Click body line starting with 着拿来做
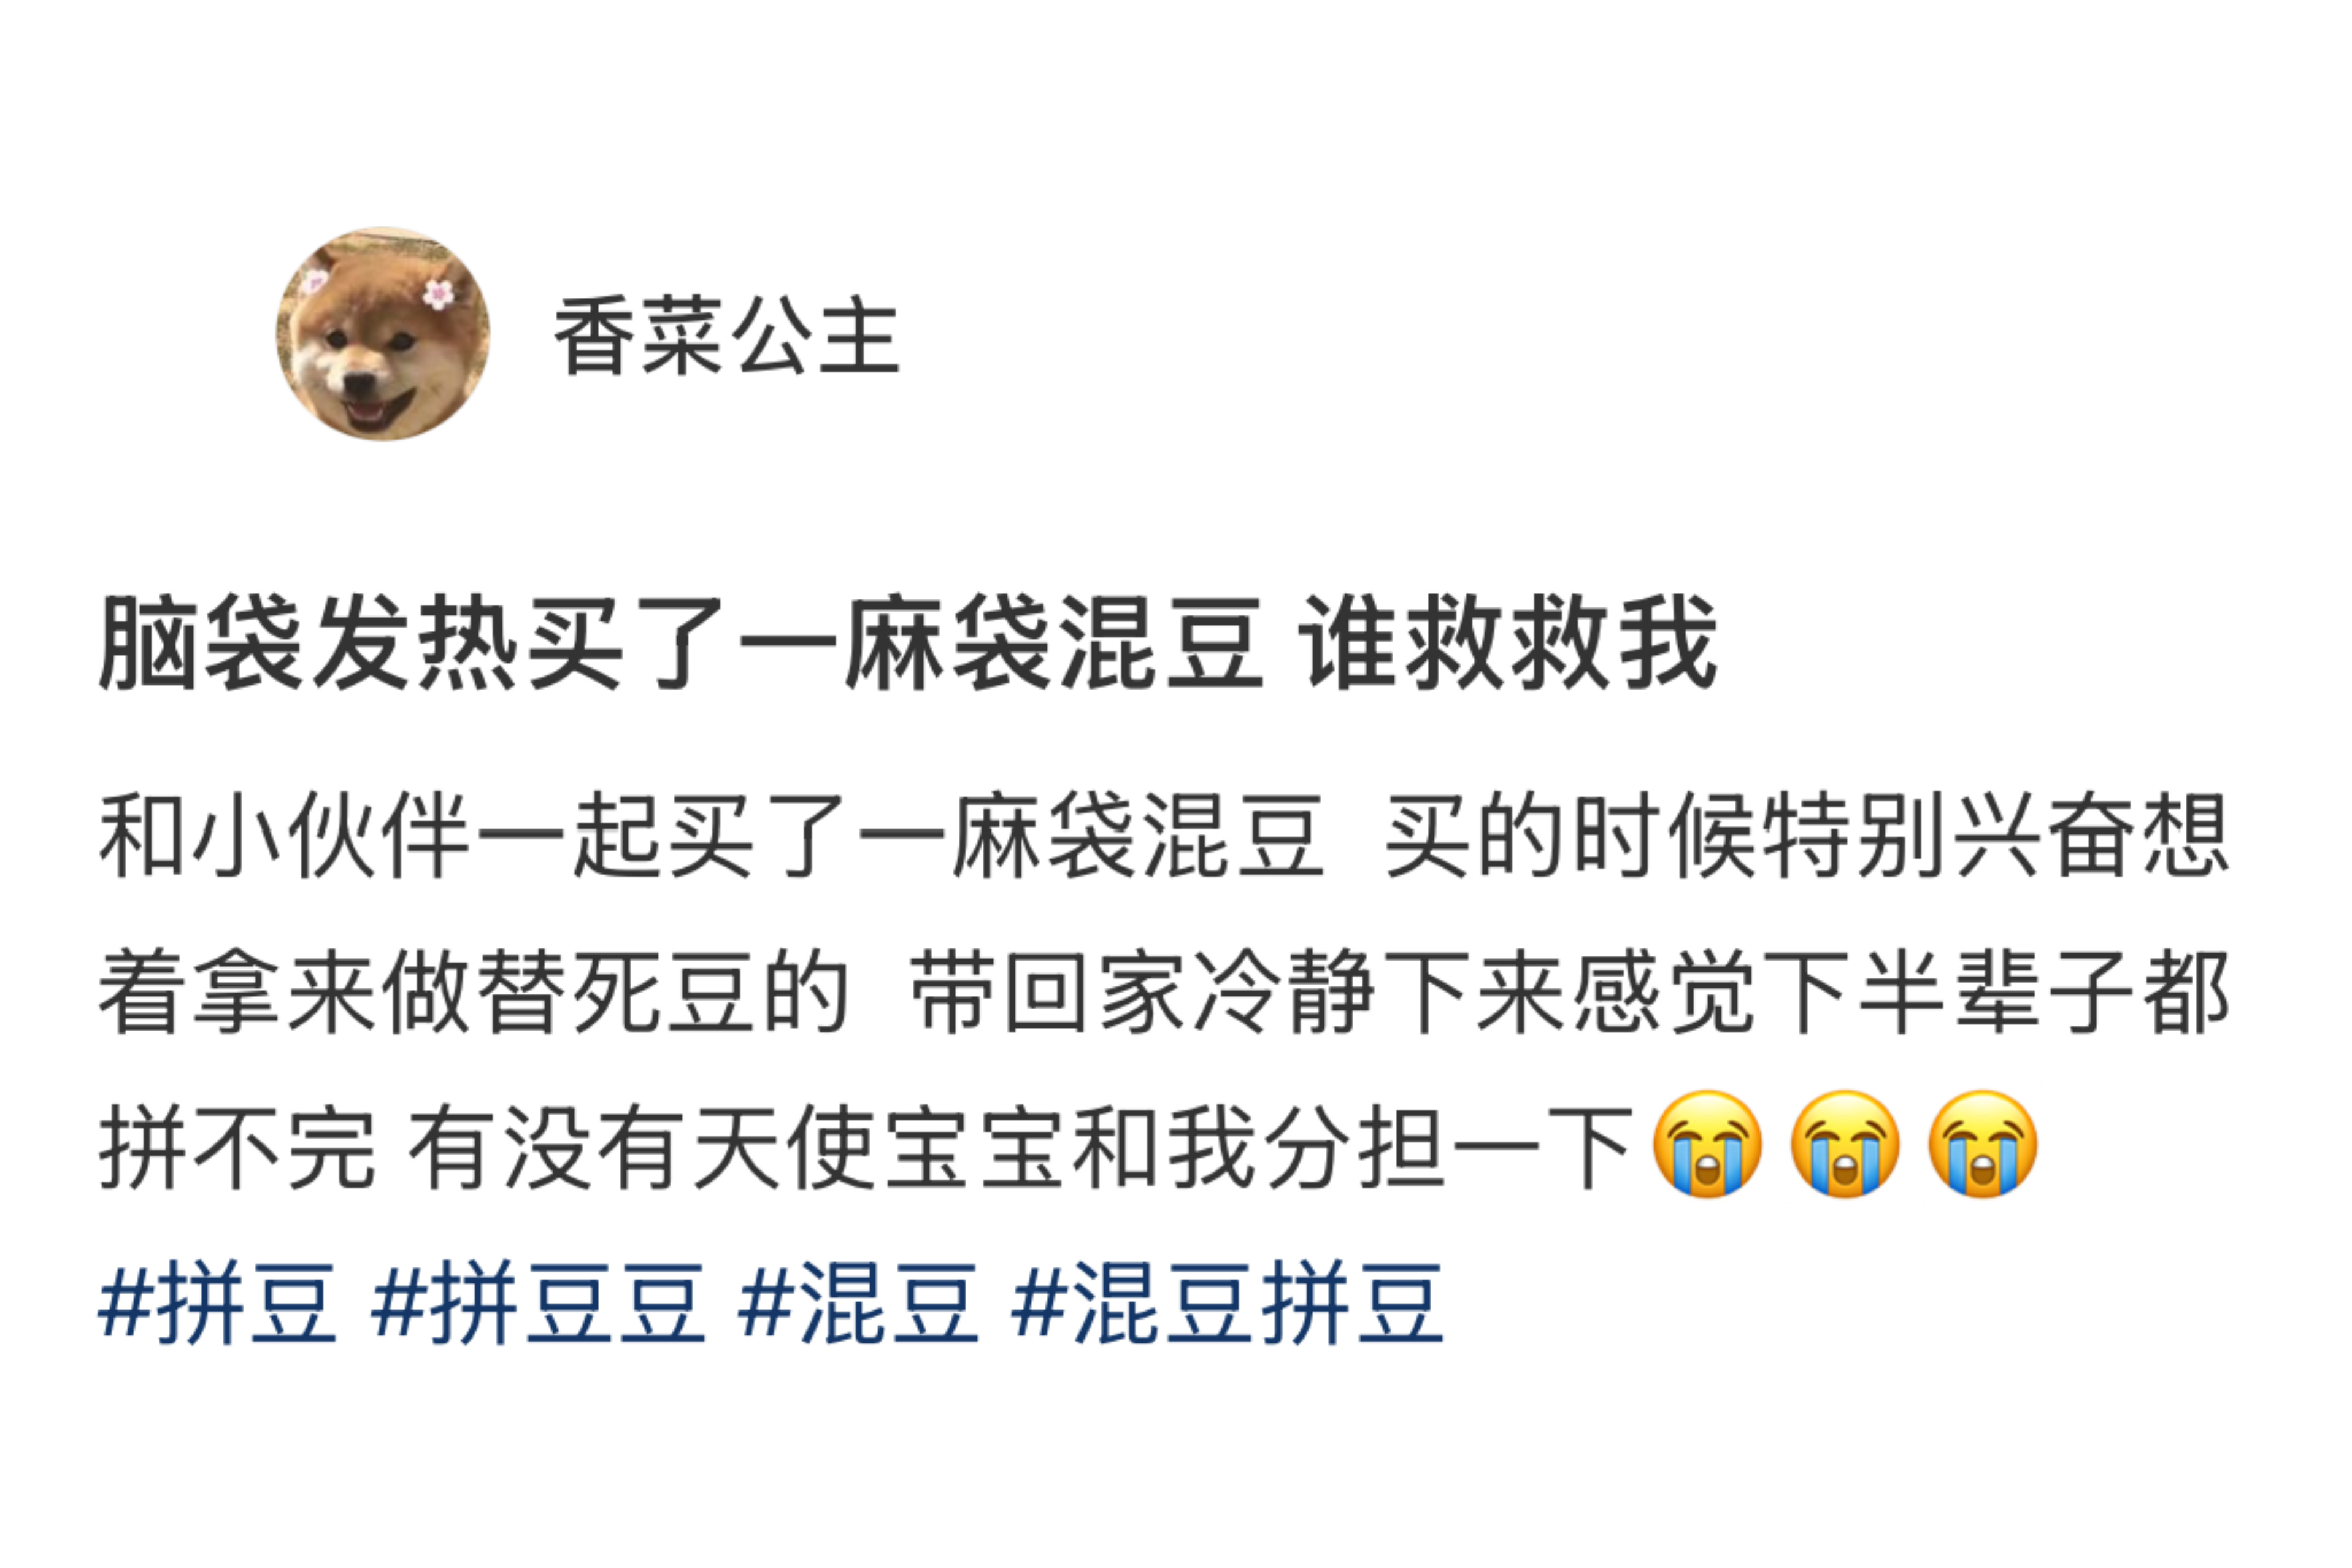 click(x=1164, y=992)
